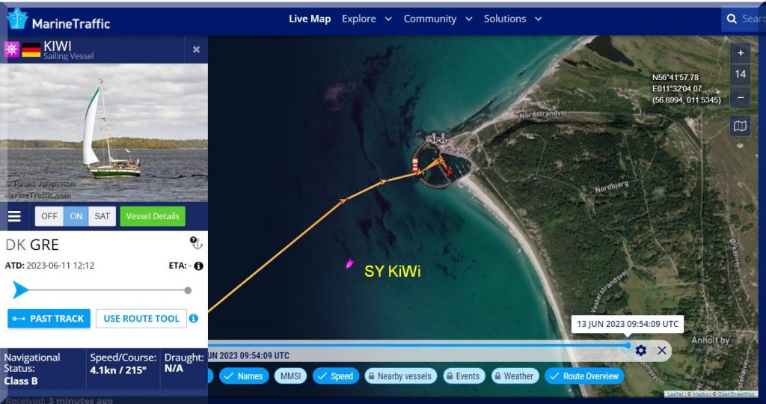Zoom in on the map
This screenshot has height=404, width=766.
(740, 53)
